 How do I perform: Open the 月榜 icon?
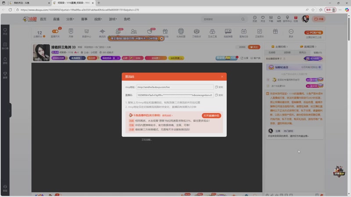pyautogui.click(x=71, y=33)
